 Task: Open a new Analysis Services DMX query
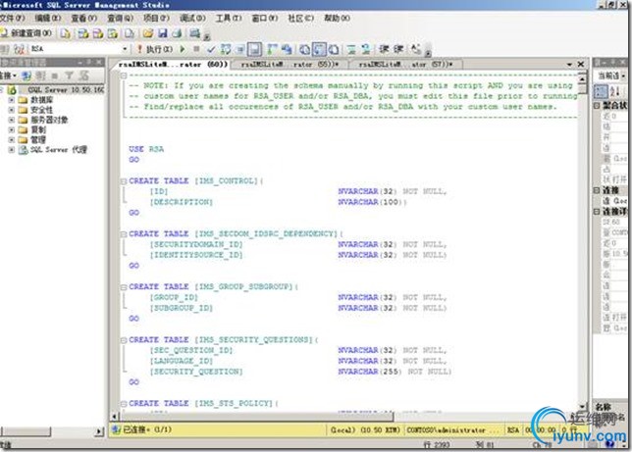pyautogui.click(x=98, y=33)
